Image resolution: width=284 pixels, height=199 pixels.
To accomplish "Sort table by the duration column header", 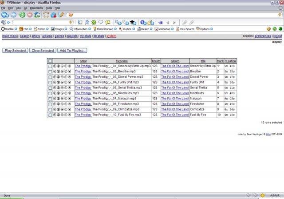I will click(230, 61).
